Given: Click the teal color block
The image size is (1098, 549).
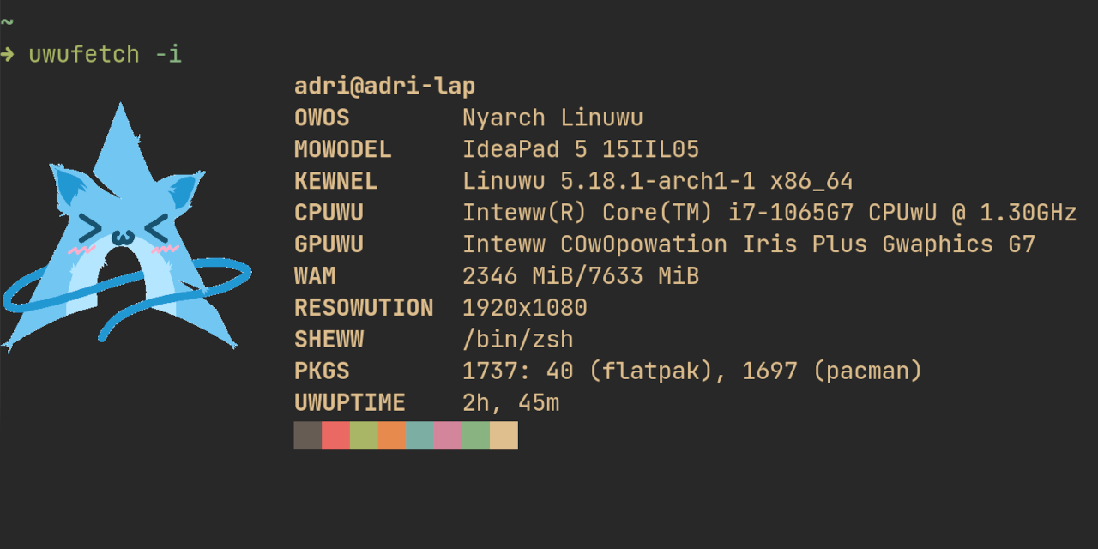Looking at the screenshot, I should (x=419, y=435).
